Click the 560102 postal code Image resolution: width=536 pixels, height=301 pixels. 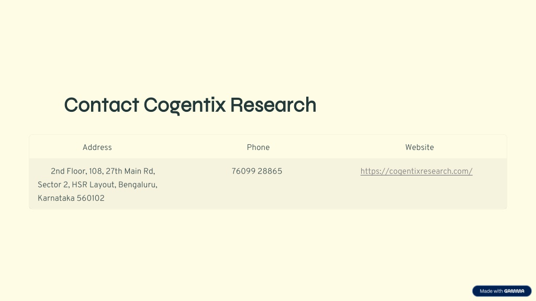click(x=91, y=198)
